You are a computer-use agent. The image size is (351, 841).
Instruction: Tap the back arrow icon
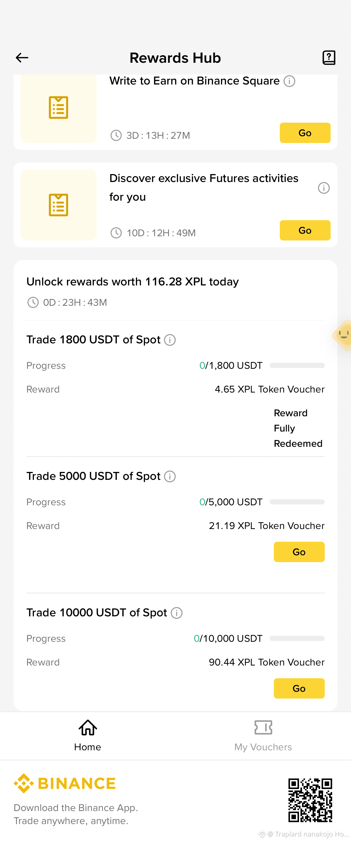point(22,58)
